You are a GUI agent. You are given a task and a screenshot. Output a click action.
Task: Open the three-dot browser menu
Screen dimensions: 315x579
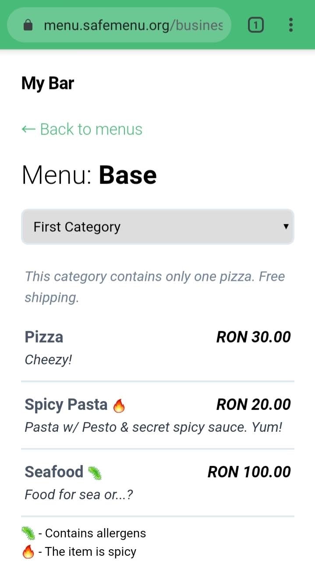pos(290,25)
